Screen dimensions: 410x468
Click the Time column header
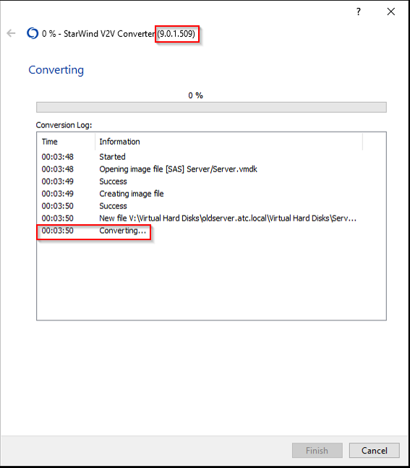click(66, 142)
